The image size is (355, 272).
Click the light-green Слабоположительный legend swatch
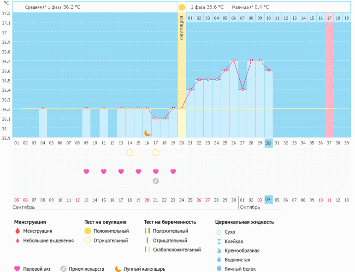146,249
